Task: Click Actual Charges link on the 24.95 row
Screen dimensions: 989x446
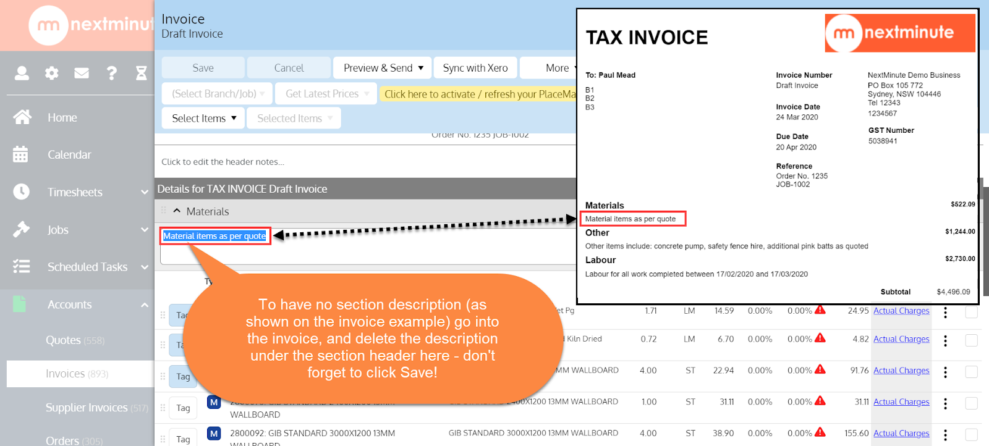Action: click(x=901, y=311)
